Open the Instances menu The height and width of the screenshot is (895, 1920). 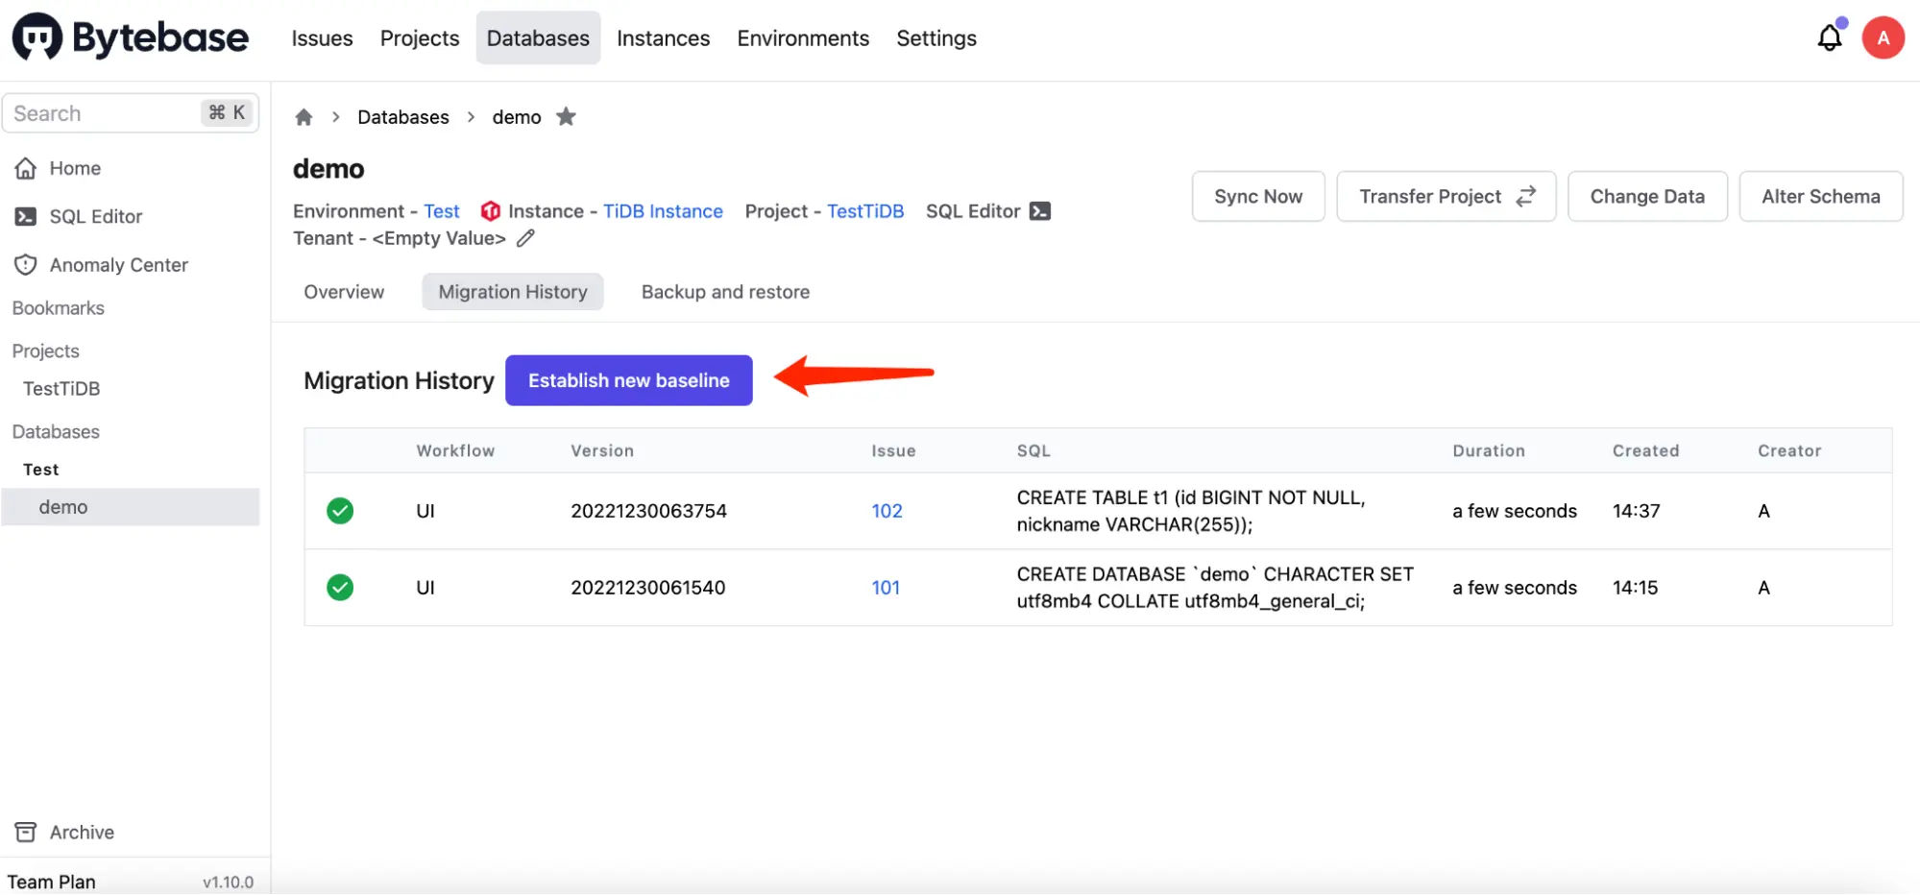(663, 38)
